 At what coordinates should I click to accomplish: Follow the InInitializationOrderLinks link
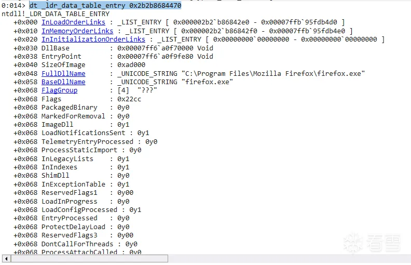93,39
